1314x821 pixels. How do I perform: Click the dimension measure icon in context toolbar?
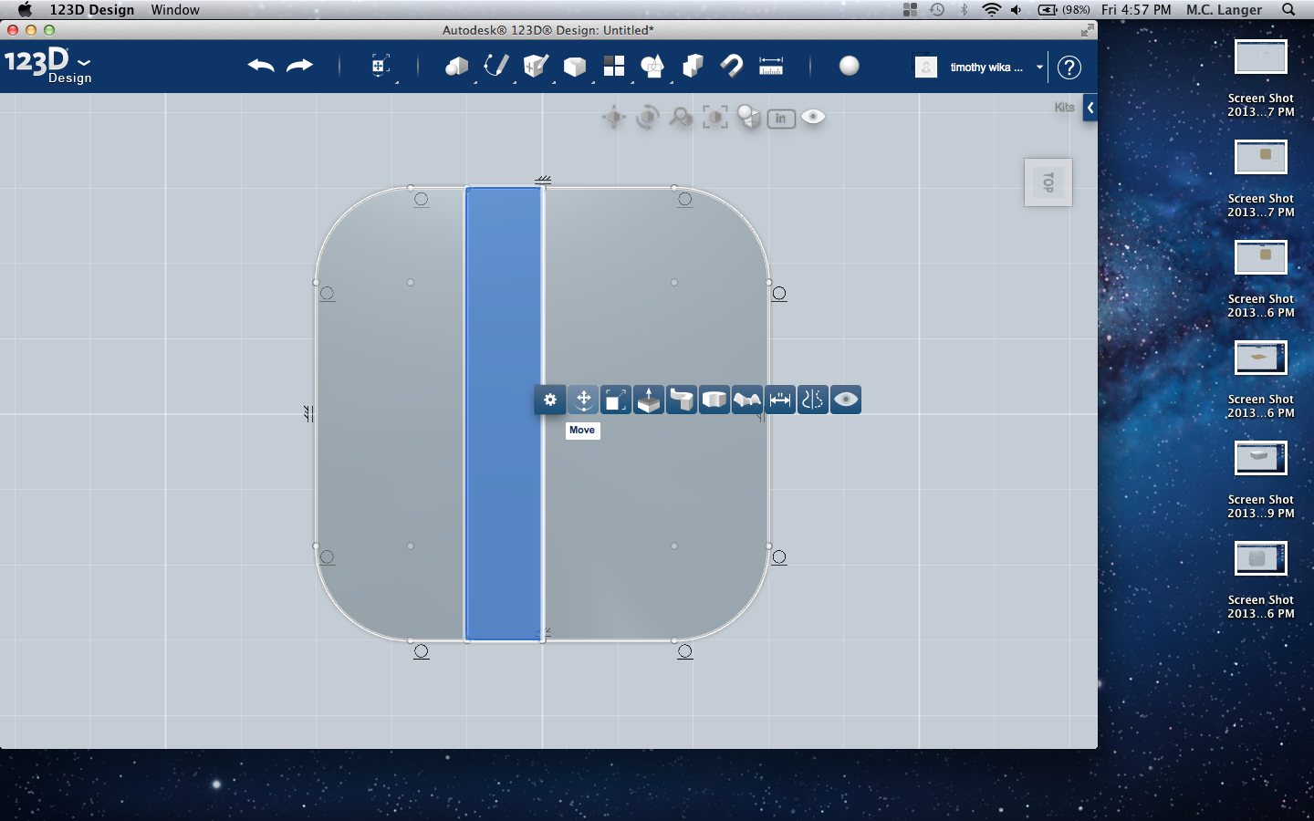tap(780, 400)
